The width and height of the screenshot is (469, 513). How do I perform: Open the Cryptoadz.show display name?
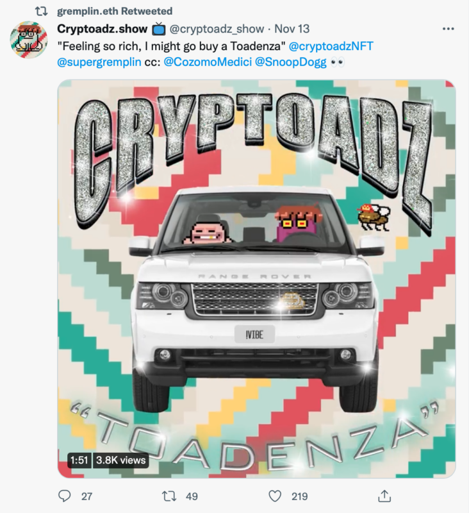pos(103,29)
